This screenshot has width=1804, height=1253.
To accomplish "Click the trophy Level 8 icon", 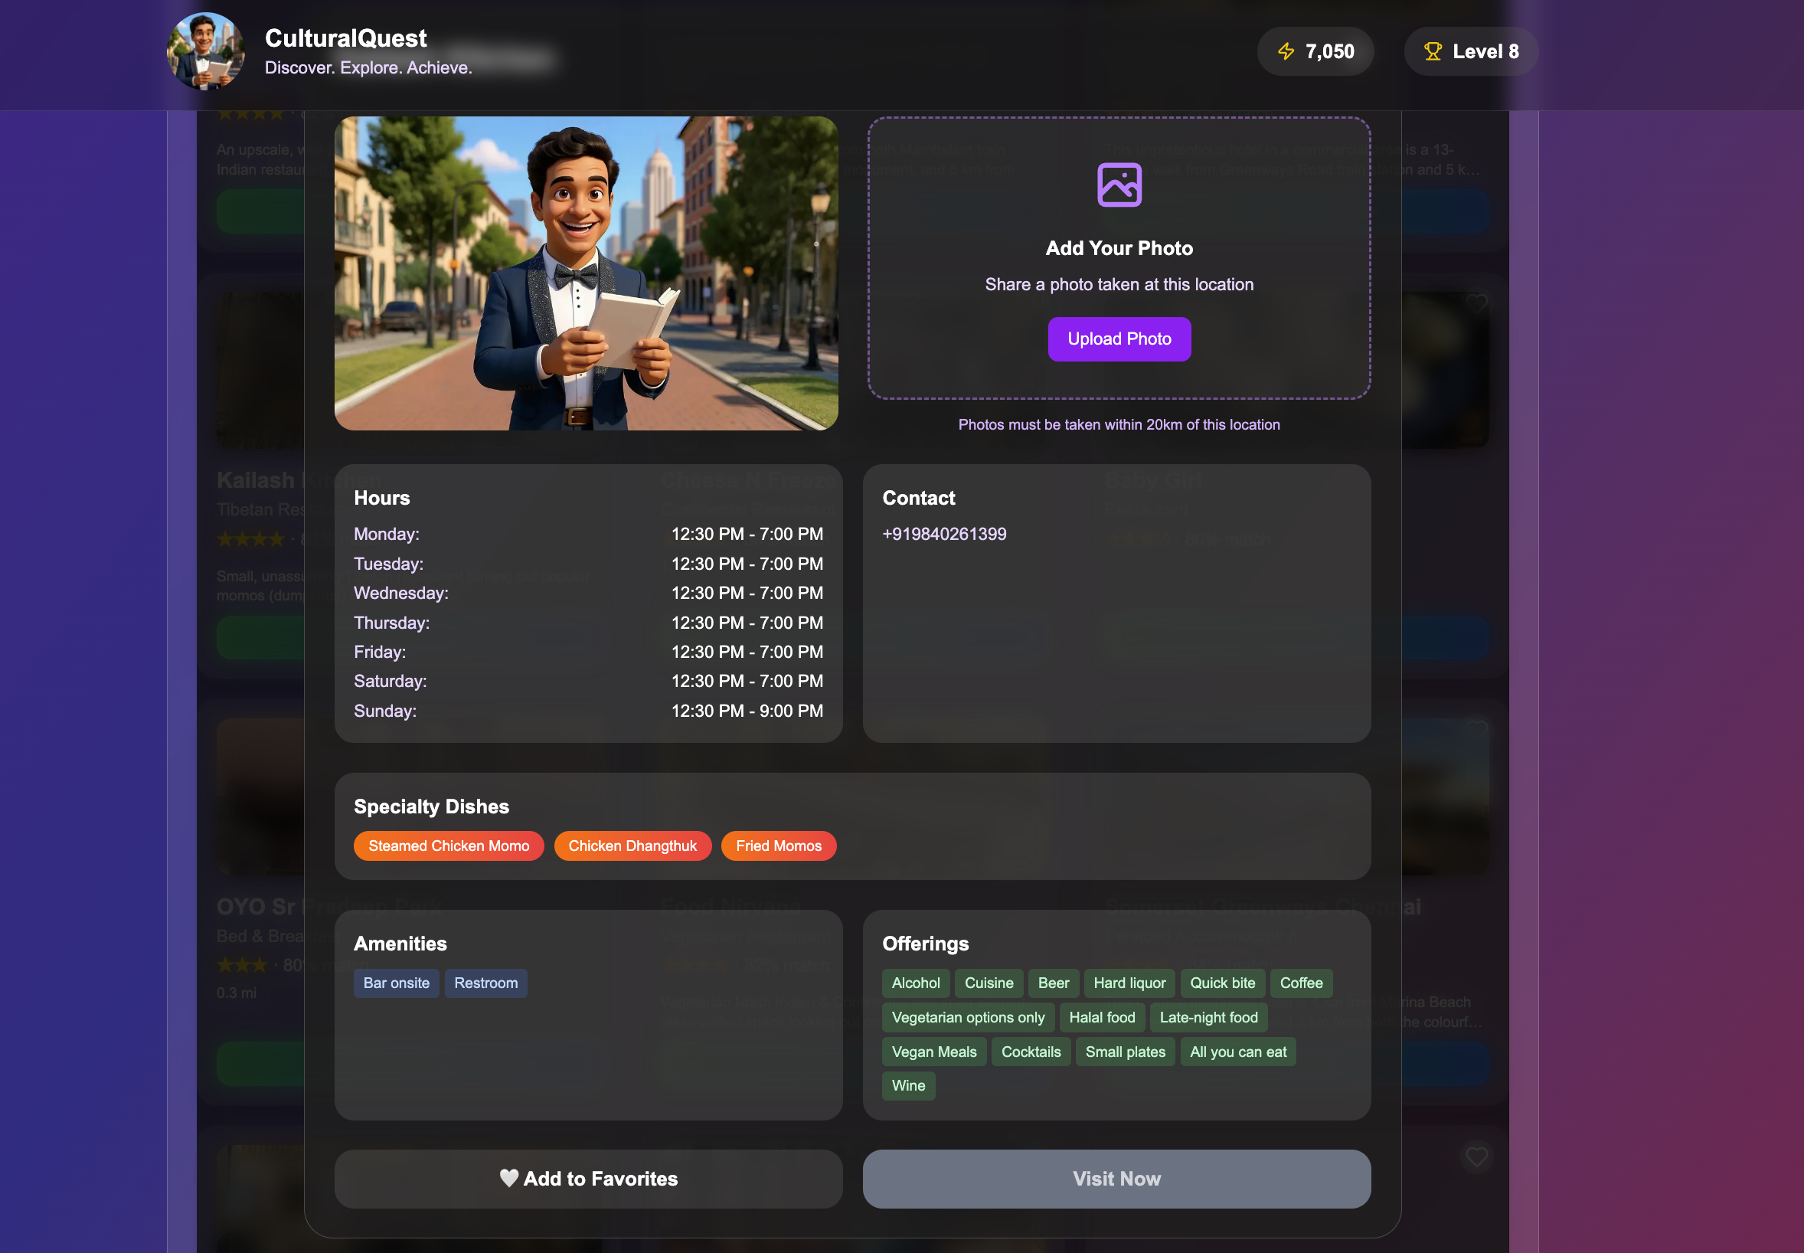I will click(x=1432, y=52).
